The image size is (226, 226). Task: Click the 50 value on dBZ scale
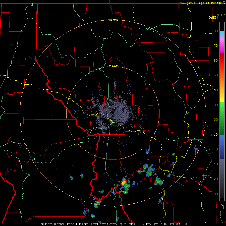tap(216, 75)
